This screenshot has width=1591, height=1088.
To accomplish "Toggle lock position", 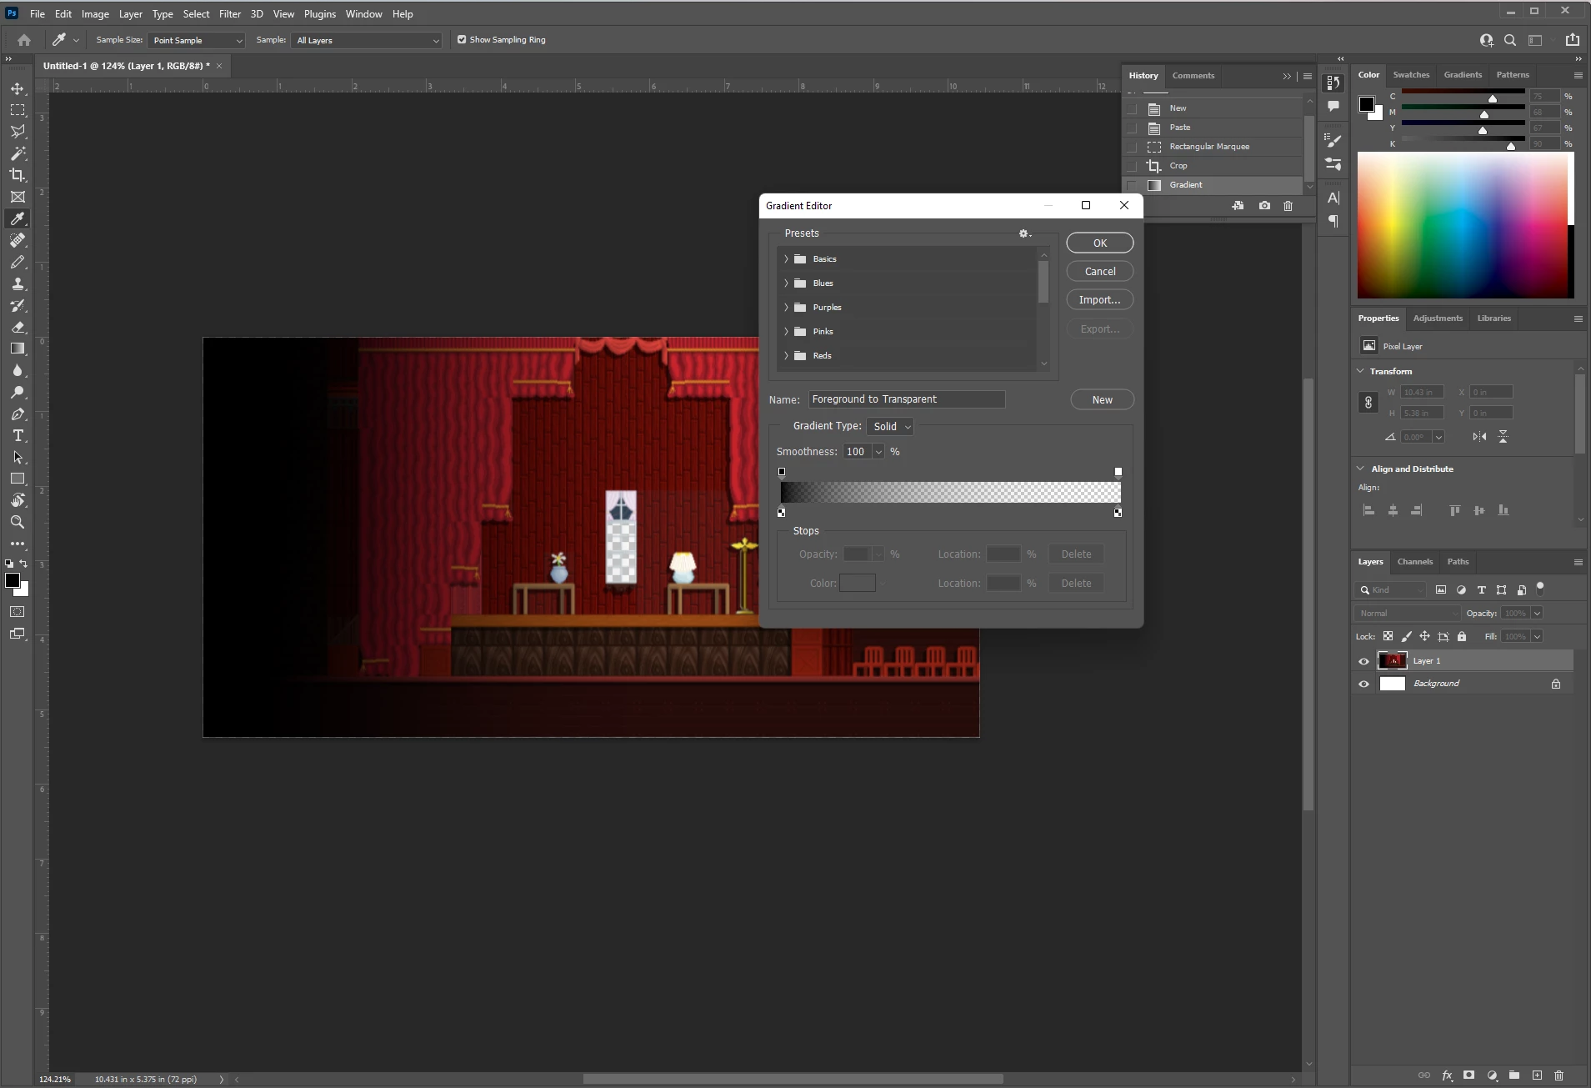I will pos(1424,636).
